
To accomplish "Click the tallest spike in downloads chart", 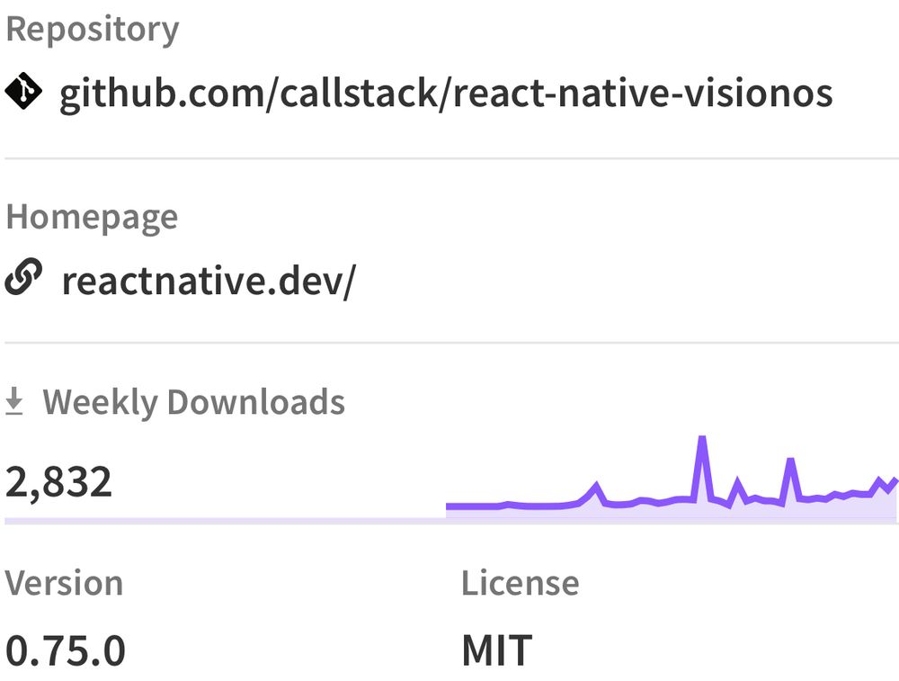I will 702,439.
